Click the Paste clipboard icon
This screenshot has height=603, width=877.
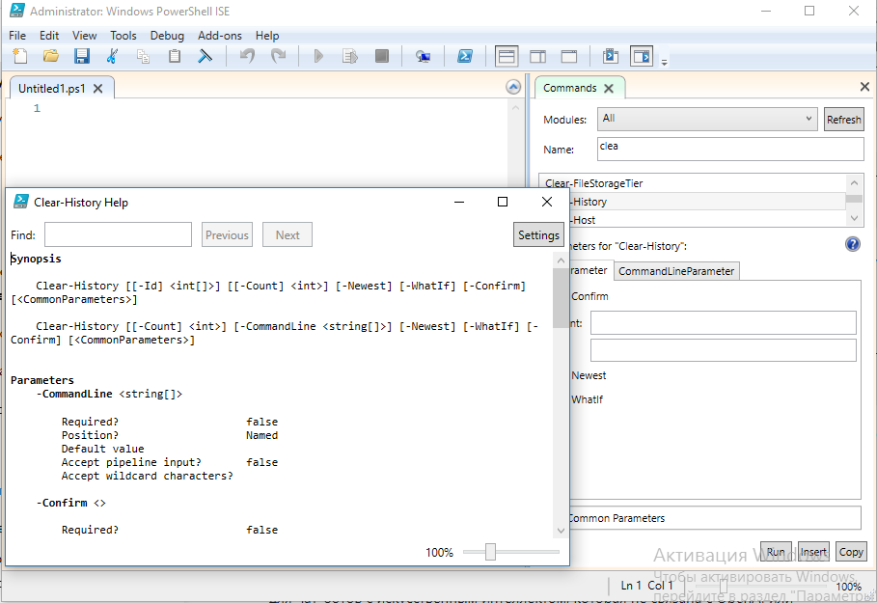click(x=175, y=56)
